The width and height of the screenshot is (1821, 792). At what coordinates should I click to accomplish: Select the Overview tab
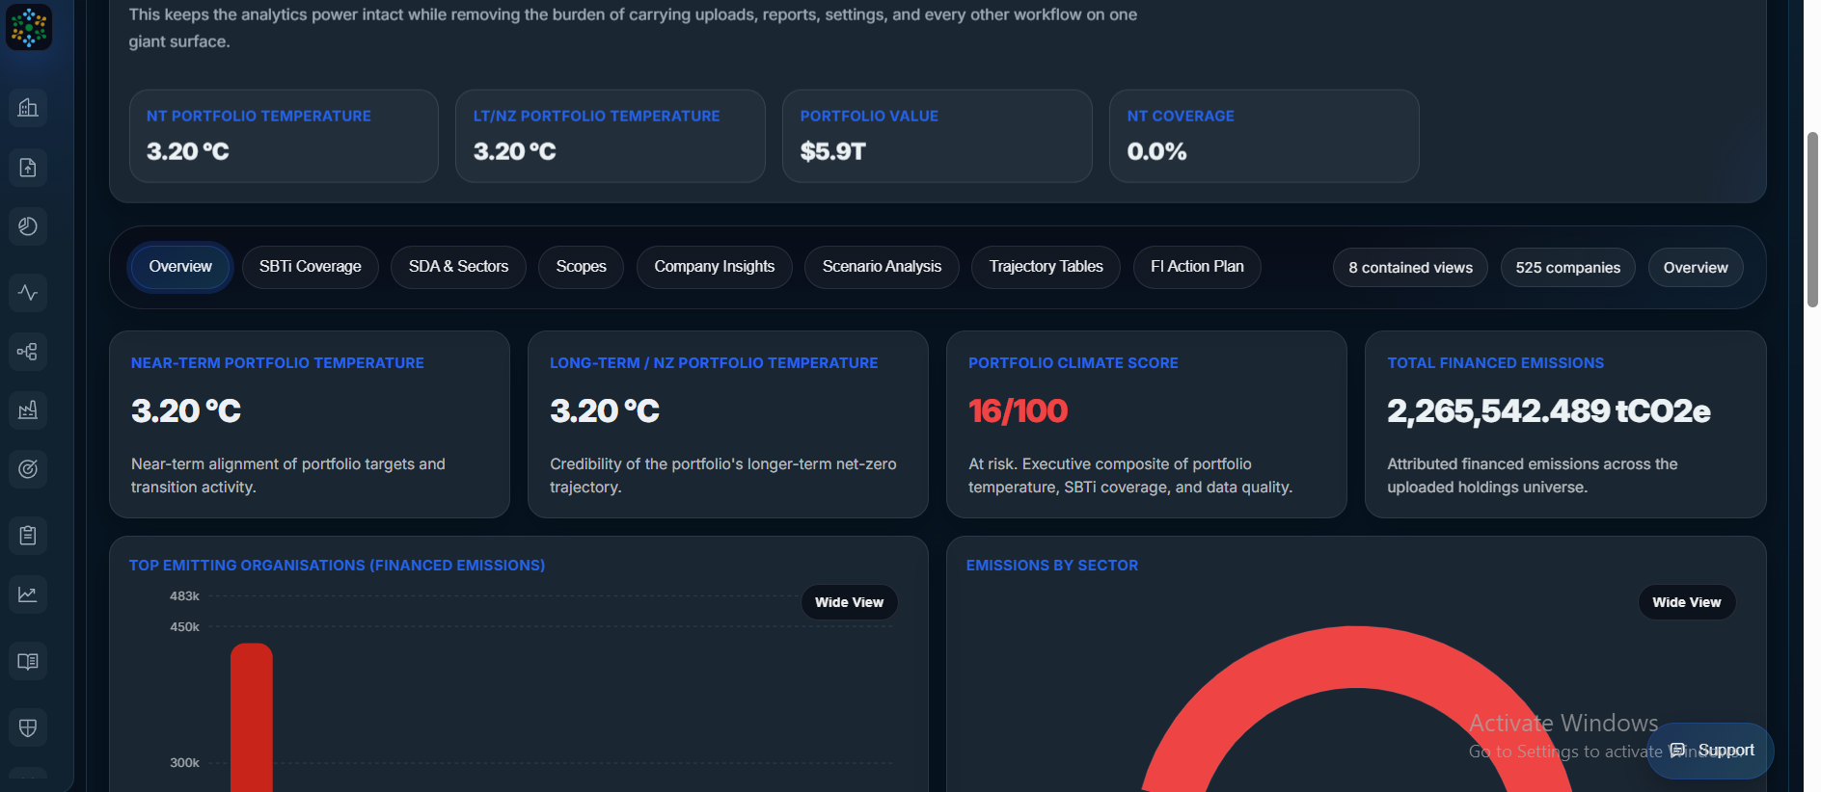pos(180,267)
